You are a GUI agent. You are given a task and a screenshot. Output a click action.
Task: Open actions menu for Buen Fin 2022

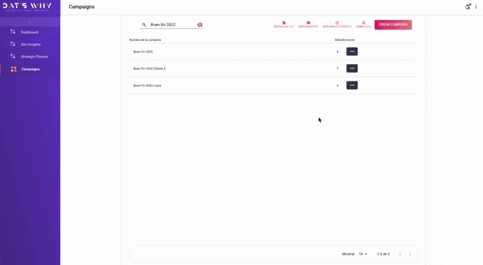tap(352, 52)
